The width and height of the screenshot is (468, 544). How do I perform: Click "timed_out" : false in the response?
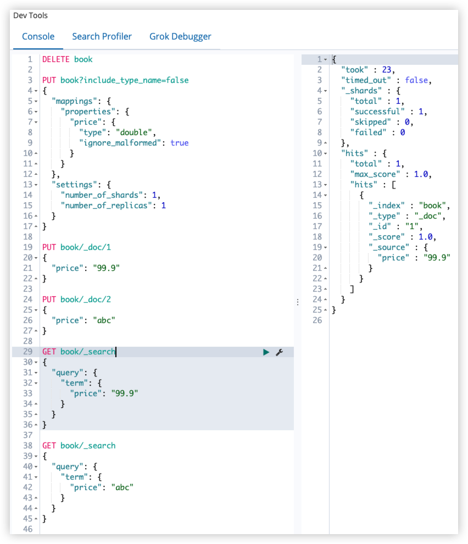(387, 80)
